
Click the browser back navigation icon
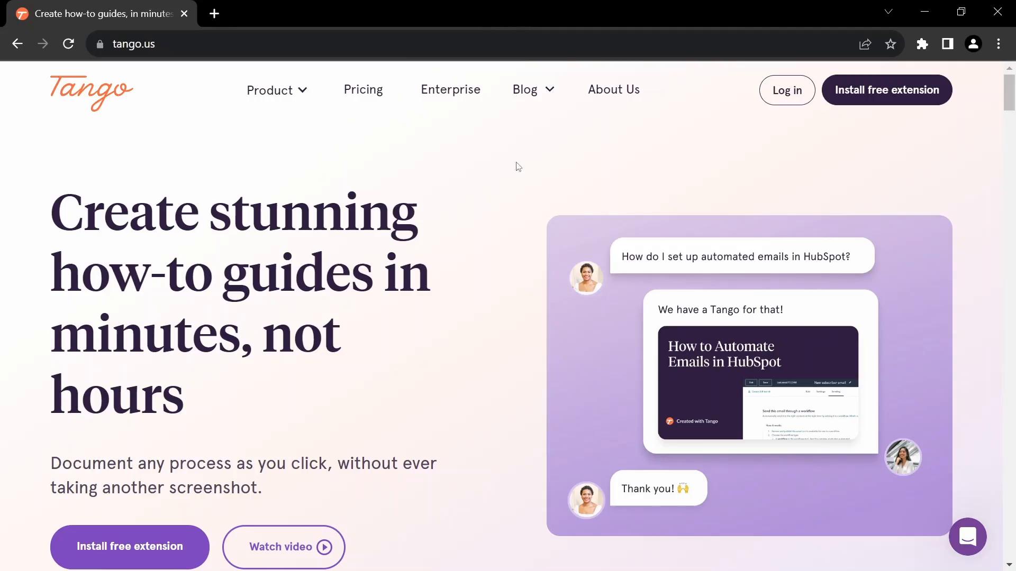pyautogui.click(x=17, y=43)
